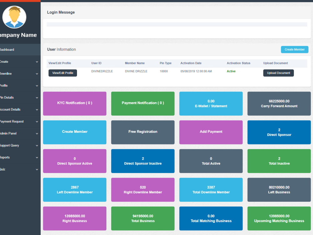This screenshot has height=235, width=313.
Task: Open the Dashboard menu item
Action: coord(20,50)
